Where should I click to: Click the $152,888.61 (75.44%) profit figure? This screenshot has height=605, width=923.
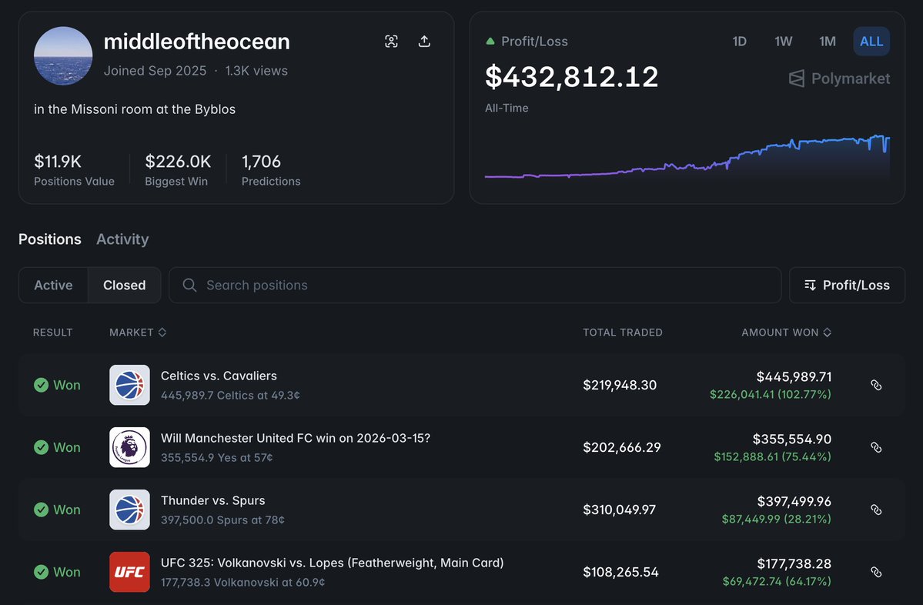pyautogui.click(x=772, y=456)
